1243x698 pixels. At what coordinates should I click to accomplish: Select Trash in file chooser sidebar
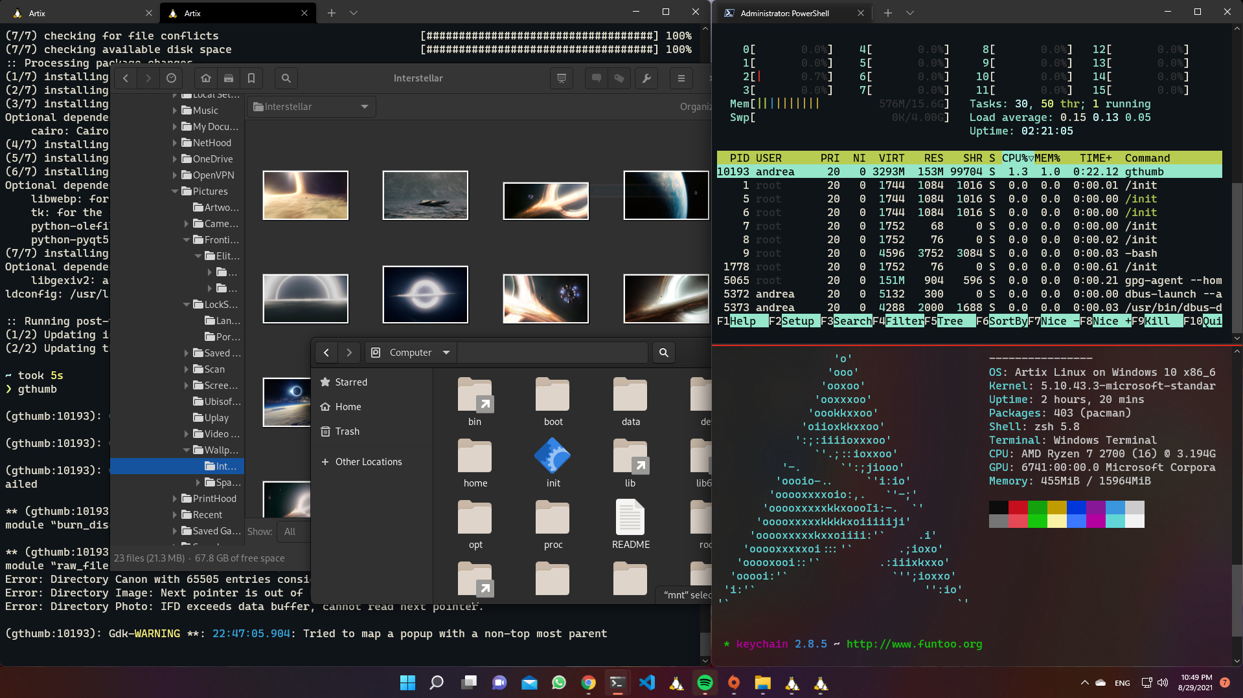tap(372, 431)
